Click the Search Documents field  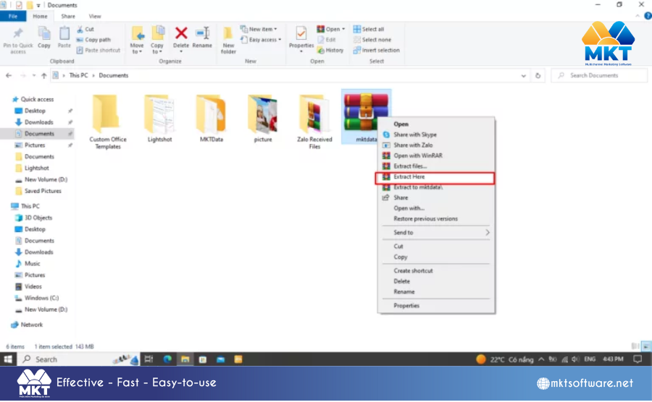[x=599, y=75]
